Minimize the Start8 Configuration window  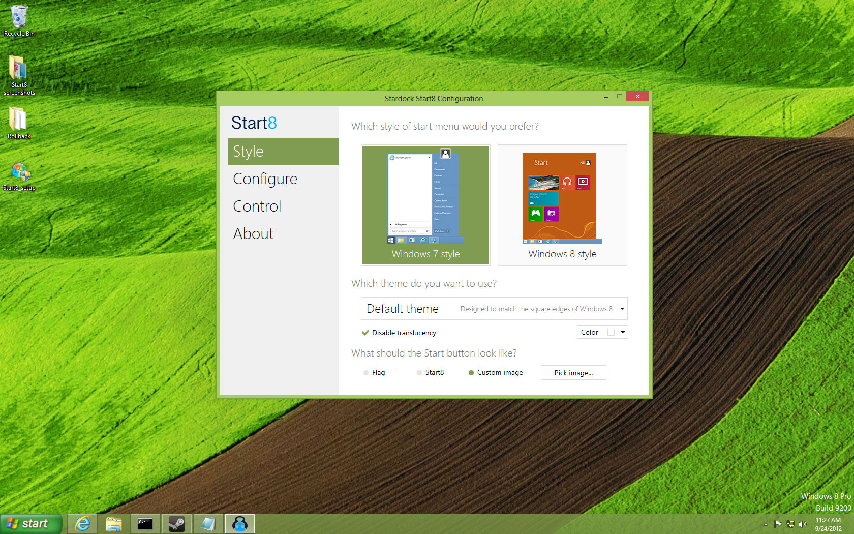pos(606,97)
